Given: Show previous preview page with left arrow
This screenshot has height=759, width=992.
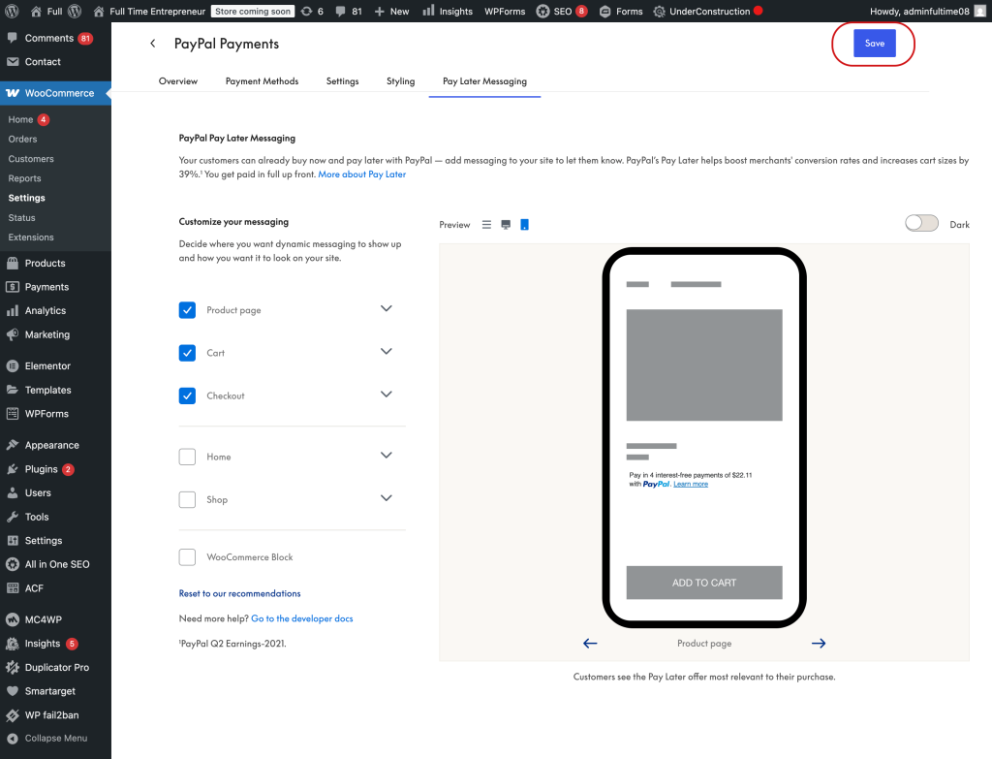Looking at the screenshot, I should 590,643.
